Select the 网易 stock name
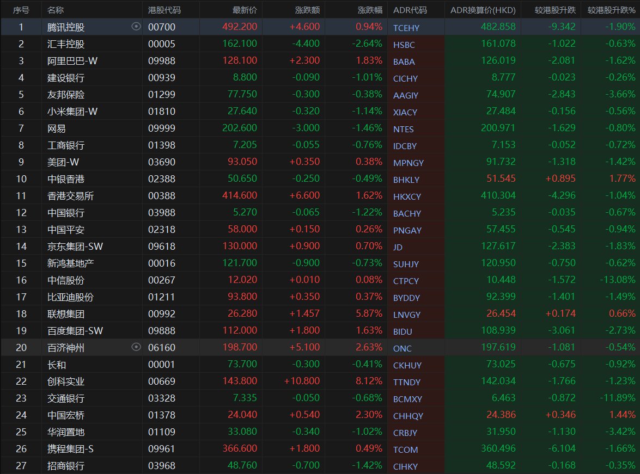Screen dimensions: 640x474 [x=56, y=128]
